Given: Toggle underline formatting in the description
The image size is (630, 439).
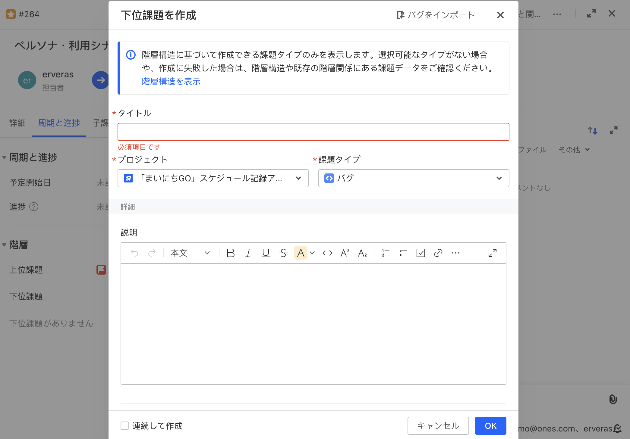Looking at the screenshot, I should tap(265, 253).
